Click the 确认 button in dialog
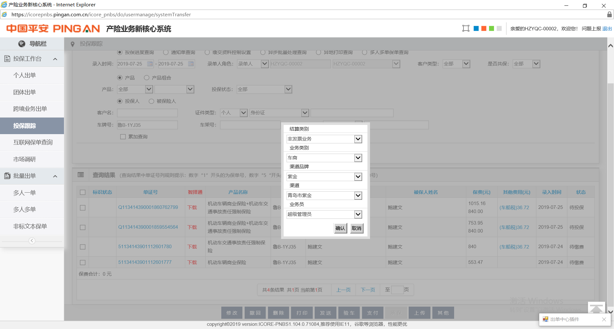The height and width of the screenshot is (329, 614). coord(340,228)
